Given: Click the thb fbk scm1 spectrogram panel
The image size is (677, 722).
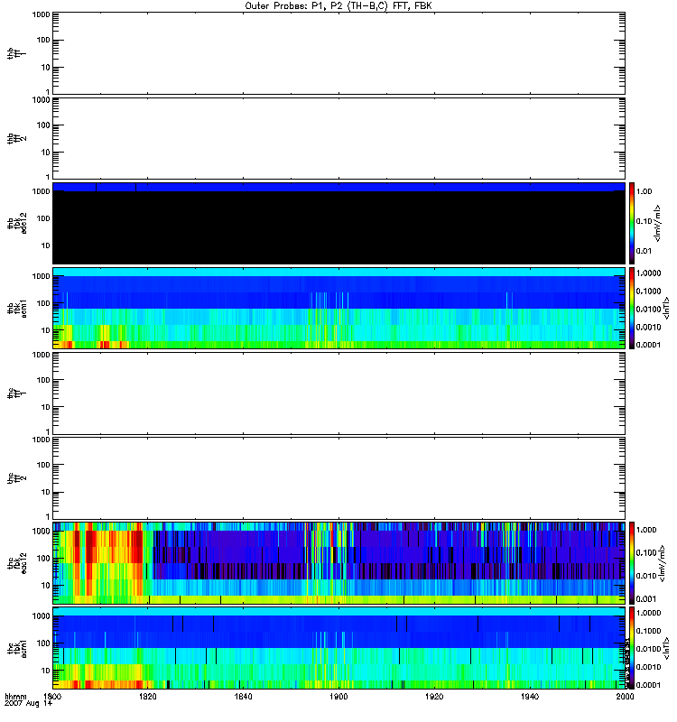Looking at the screenshot, I should [x=338, y=308].
